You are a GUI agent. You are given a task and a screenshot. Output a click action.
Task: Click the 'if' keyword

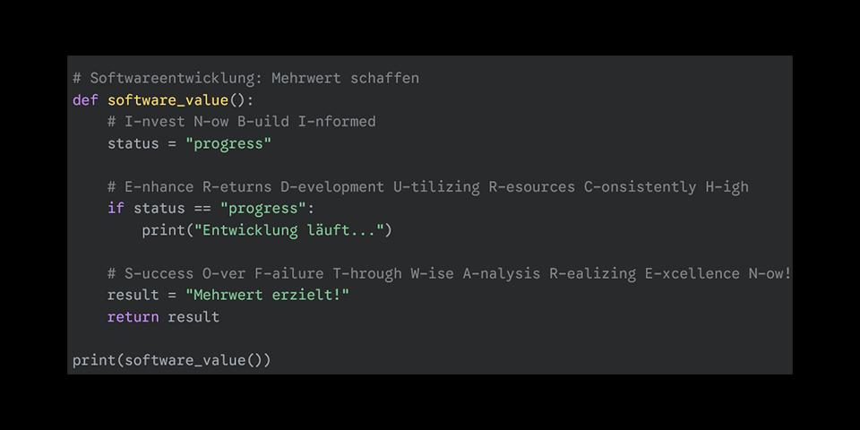(116, 209)
